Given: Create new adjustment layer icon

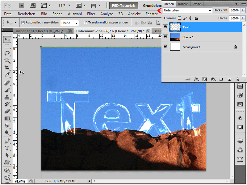Looking at the screenshot, I should coord(213,79).
